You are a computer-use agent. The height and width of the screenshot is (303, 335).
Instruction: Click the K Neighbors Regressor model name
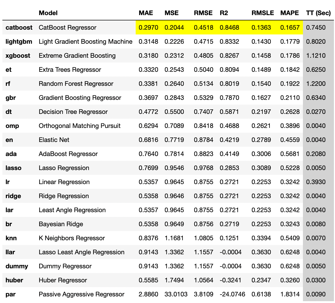[72, 238]
